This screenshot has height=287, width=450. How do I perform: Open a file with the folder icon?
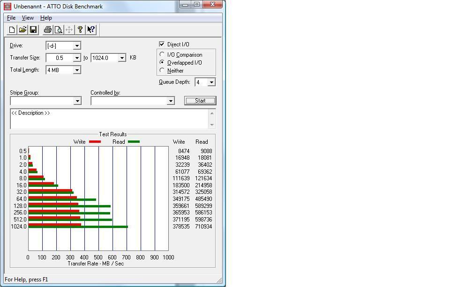click(x=22, y=29)
